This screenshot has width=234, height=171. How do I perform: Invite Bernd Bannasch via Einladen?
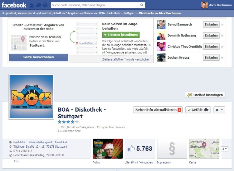212,24
